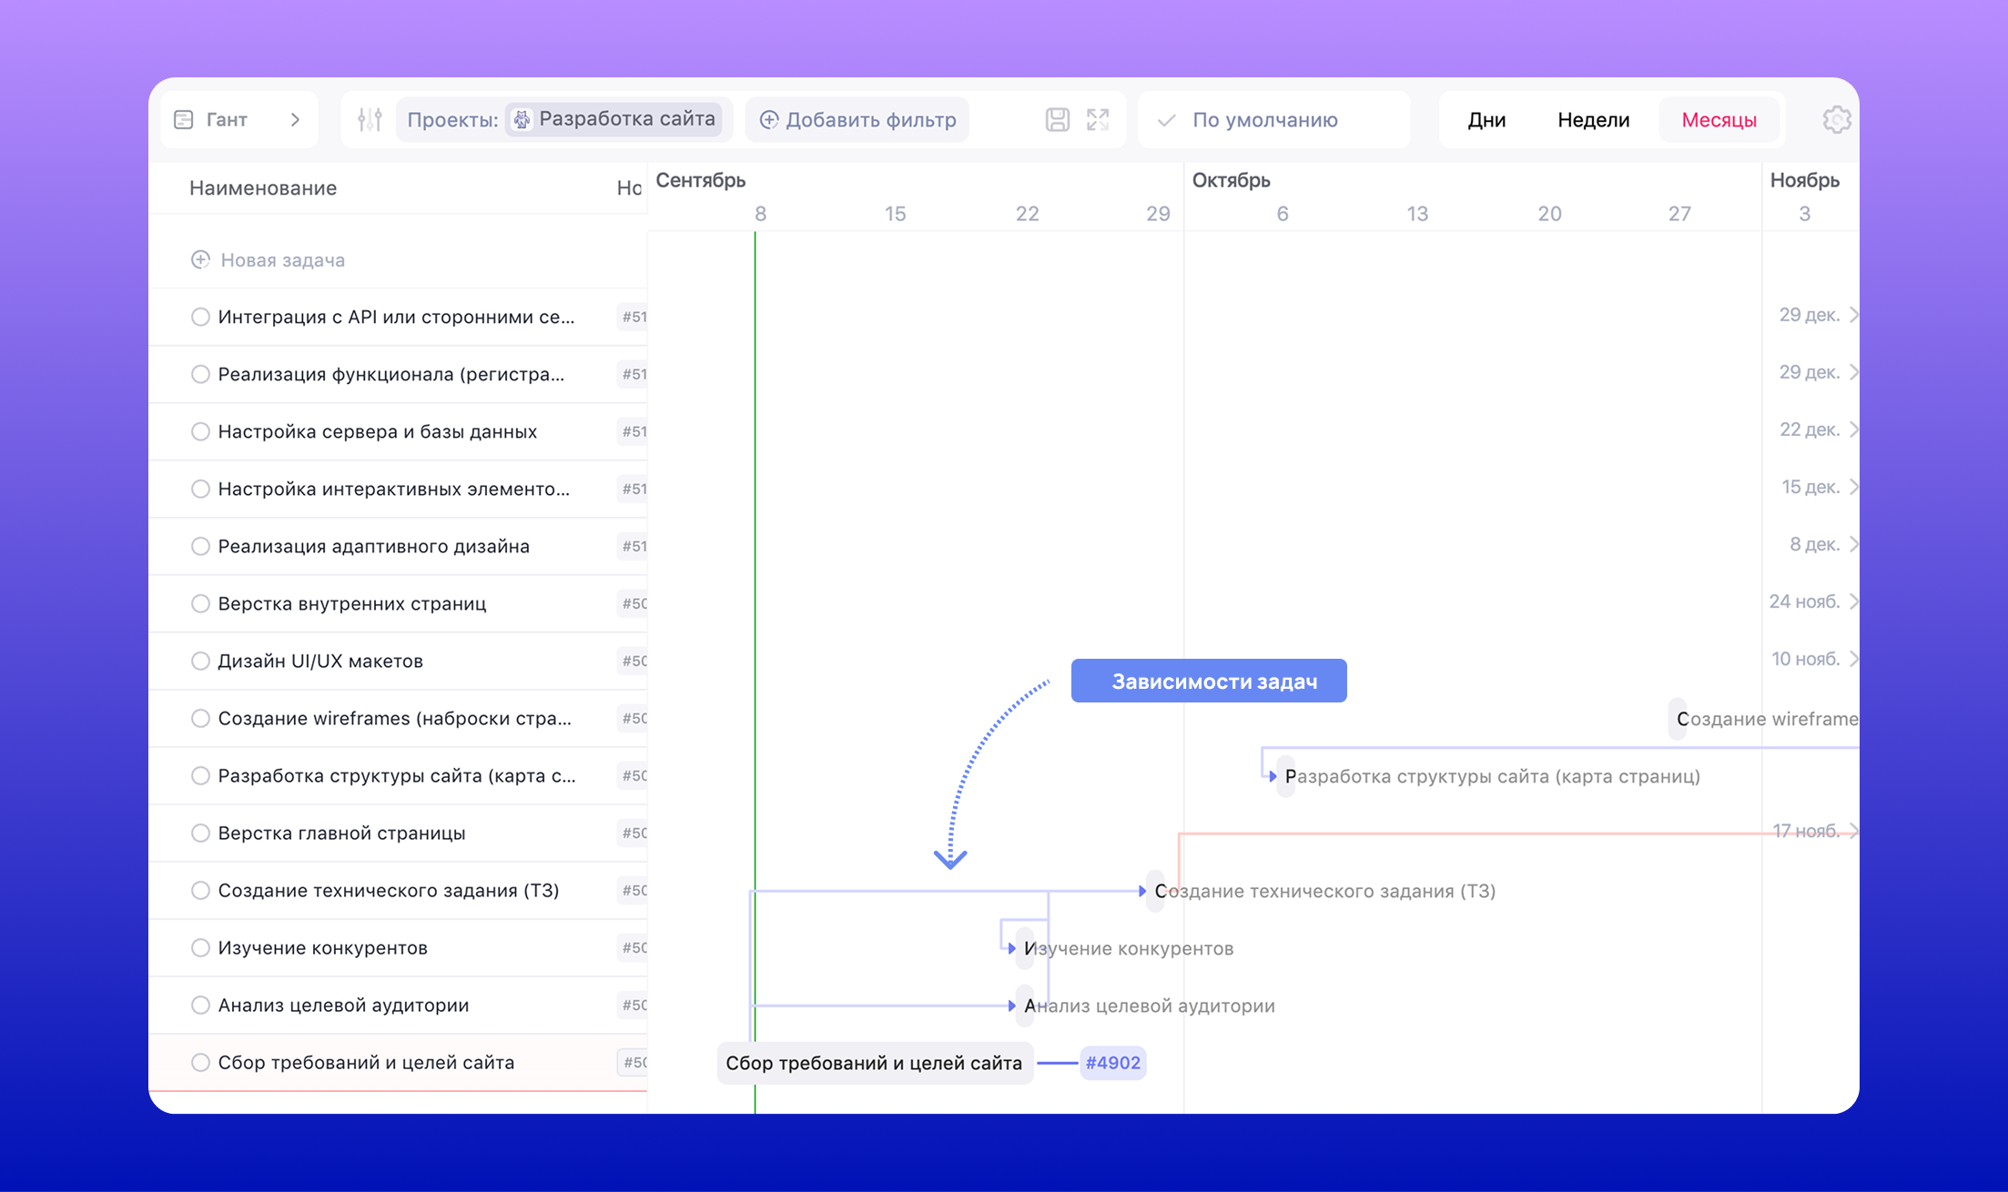Check off Сбор требований и целей сайта

pos(200,1062)
